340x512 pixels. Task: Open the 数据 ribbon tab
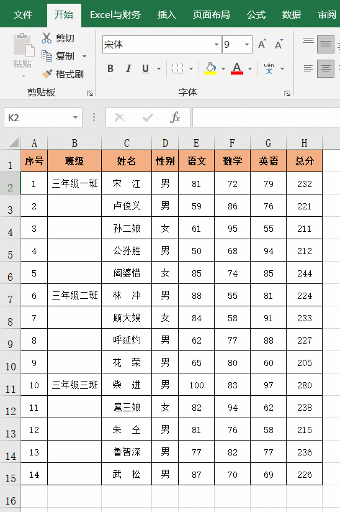291,15
